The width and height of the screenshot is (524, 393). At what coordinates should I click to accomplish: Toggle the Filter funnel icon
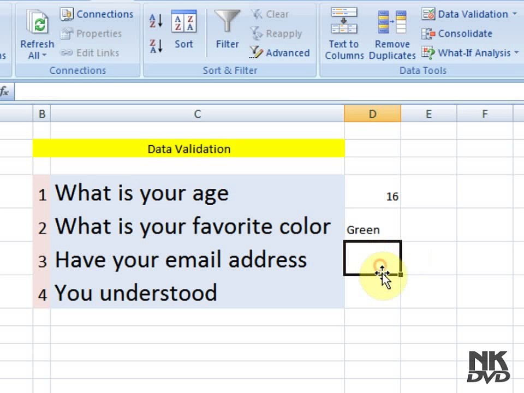point(227,21)
